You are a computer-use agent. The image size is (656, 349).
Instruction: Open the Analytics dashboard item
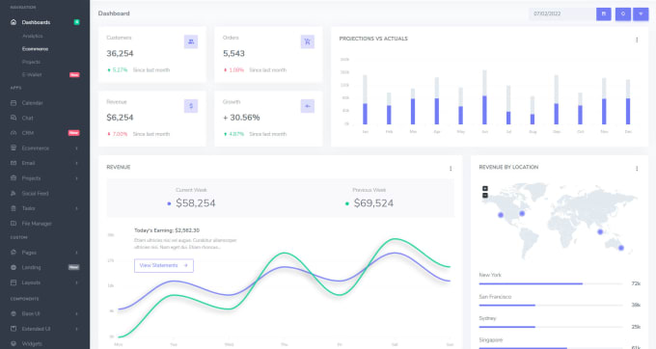tap(32, 36)
